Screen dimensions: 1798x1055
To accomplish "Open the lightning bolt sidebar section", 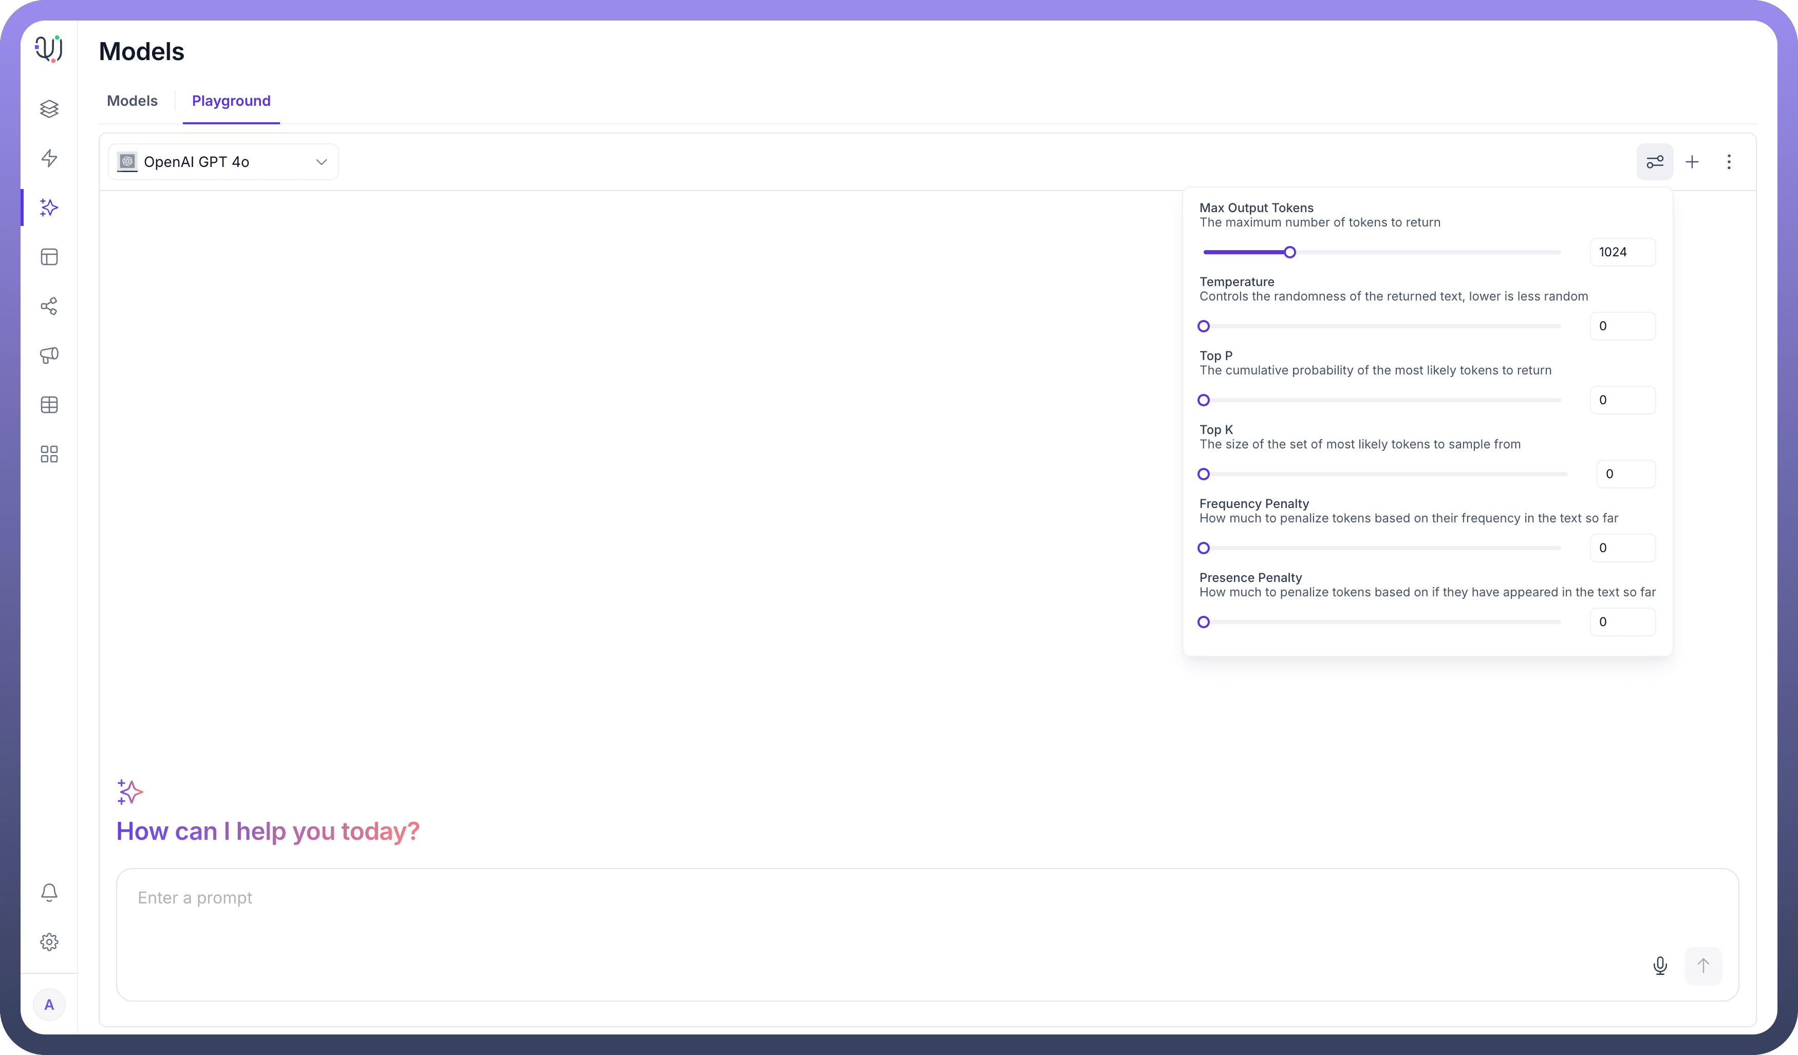I will pos(49,158).
